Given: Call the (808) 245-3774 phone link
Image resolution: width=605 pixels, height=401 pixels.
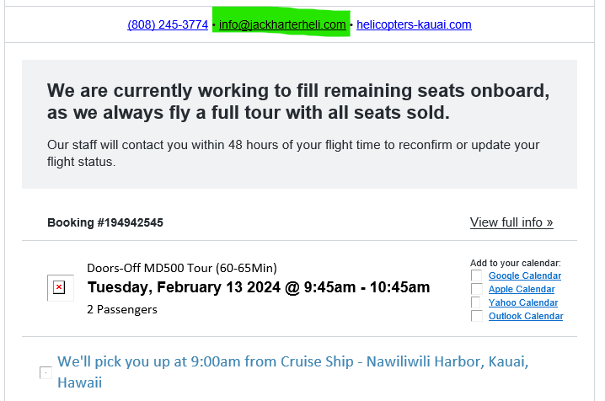Looking at the screenshot, I should tap(168, 24).
